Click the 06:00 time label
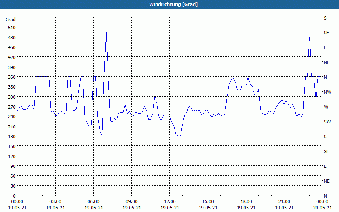Image resolution: width=339 pixels, height=212 pixels. click(93, 202)
